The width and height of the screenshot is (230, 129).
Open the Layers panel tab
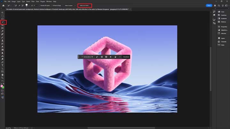click(223, 38)
